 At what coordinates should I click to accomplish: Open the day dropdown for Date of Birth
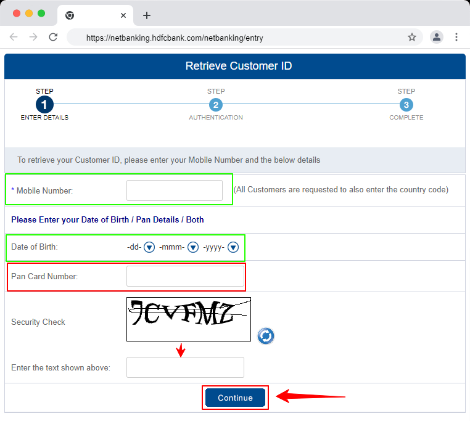(x=149, y=247)
